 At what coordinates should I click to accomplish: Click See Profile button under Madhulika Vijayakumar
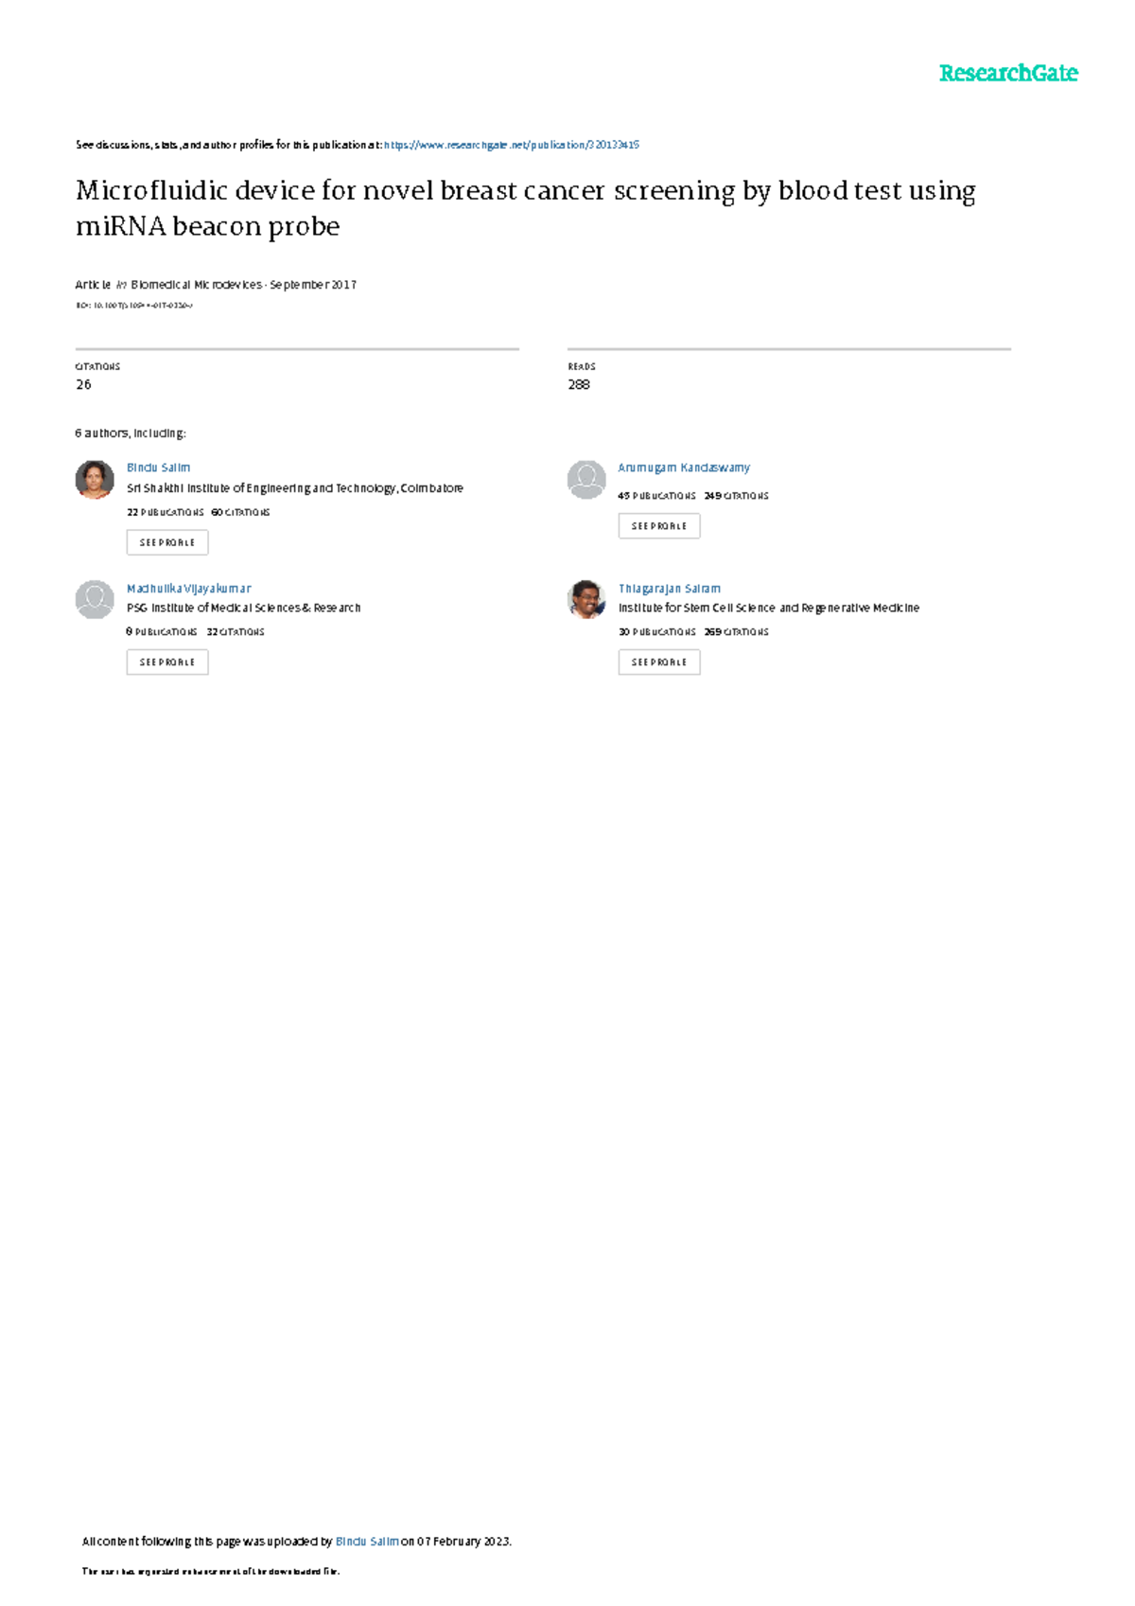coord(167,662)
